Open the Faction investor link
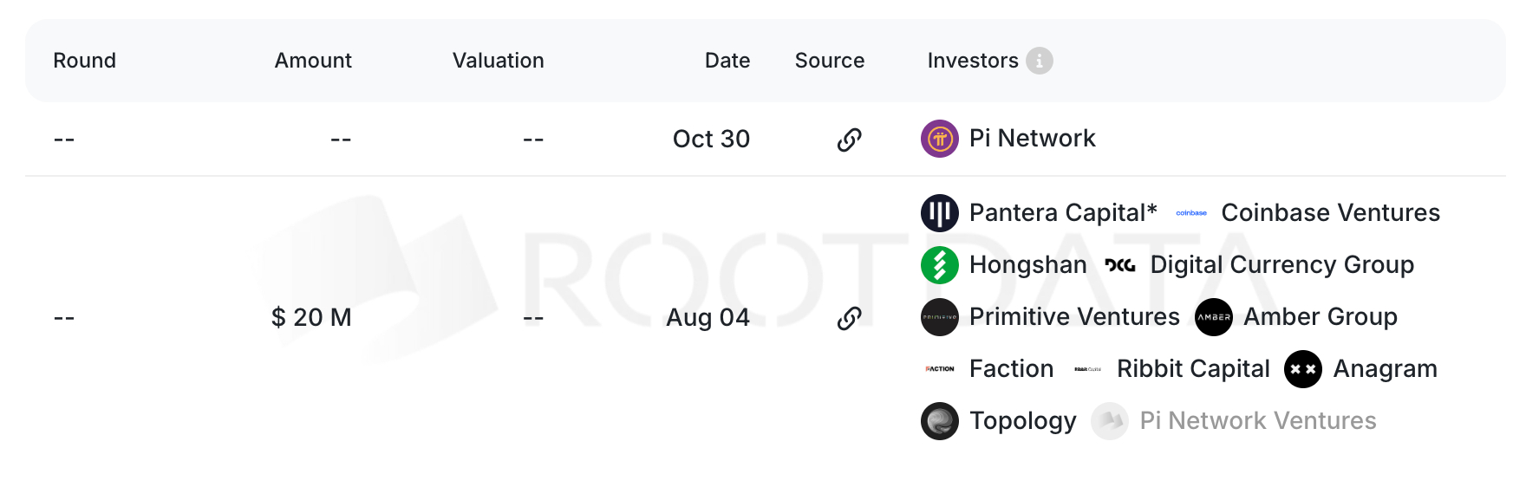Image resolution: width=1526 pixels, height=487 pixels. click(1011, 369)
